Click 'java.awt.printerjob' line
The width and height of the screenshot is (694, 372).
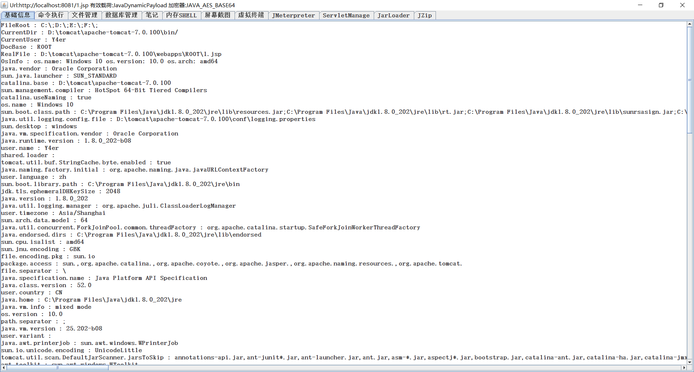click(x=90, y=343)
